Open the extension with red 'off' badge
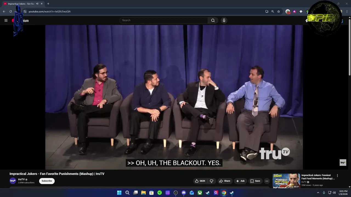351x197 pixels. 288,11
